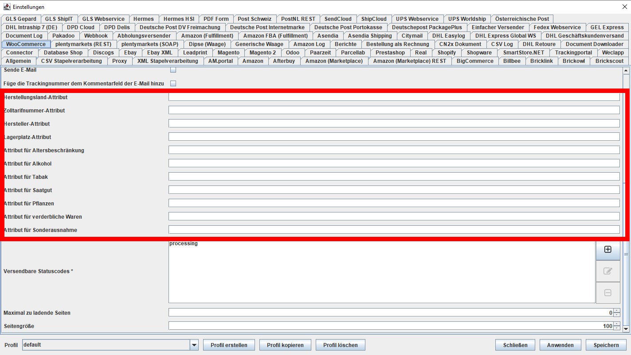Close the Einstellungen window

coord(625,7)
